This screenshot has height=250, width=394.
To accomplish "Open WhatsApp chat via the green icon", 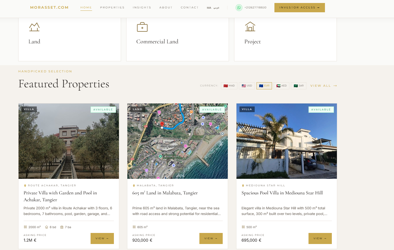I will tap(239, 7).
